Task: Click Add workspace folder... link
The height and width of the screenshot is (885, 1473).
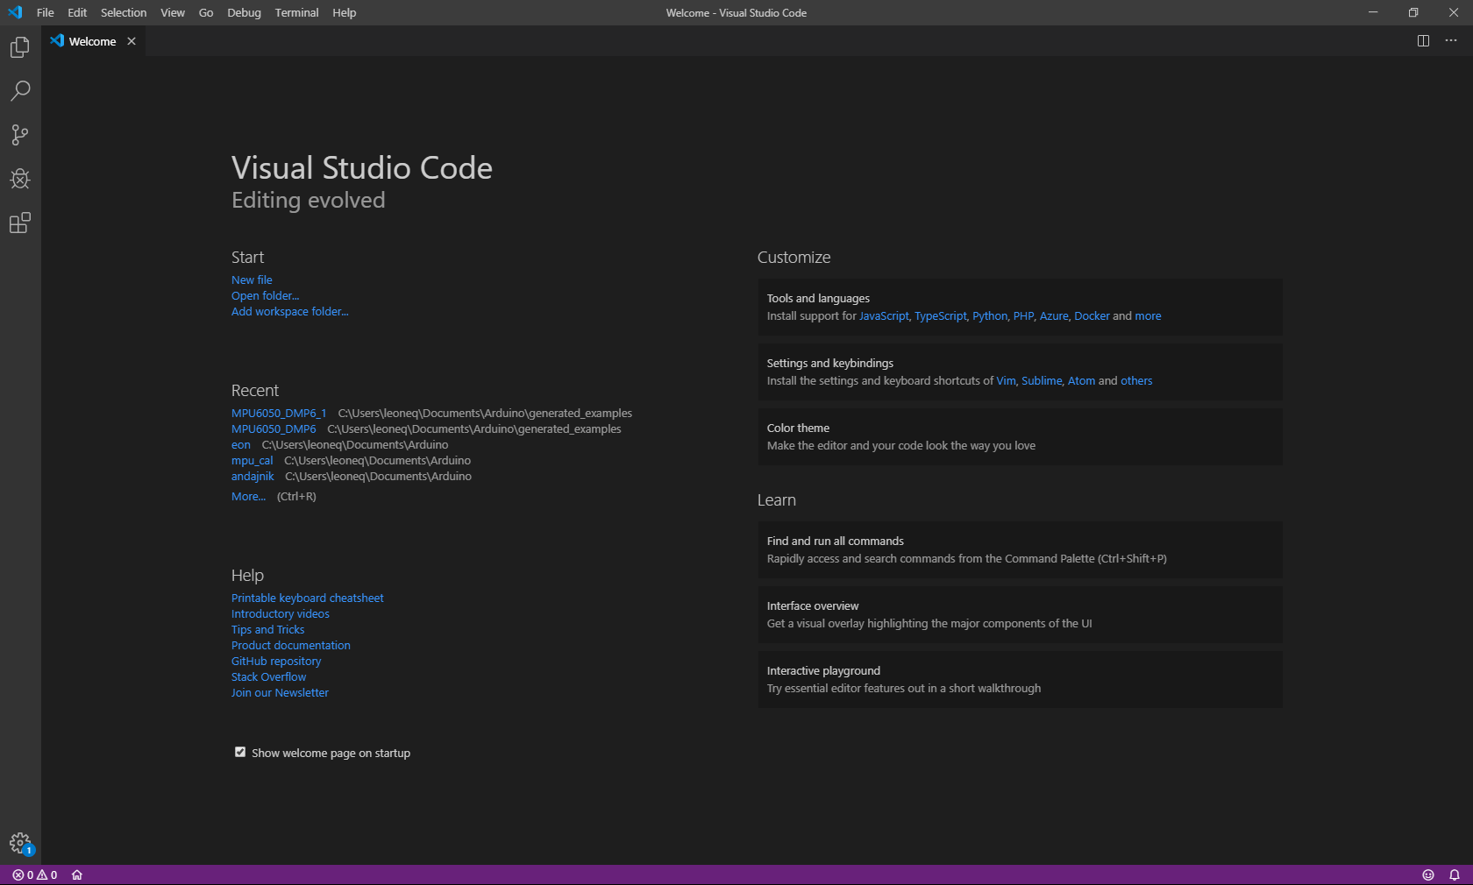Action: coord(290,311)
